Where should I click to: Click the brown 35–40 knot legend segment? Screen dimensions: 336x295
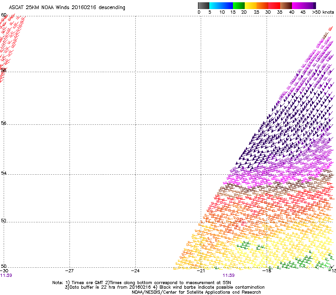click(286, 5)
